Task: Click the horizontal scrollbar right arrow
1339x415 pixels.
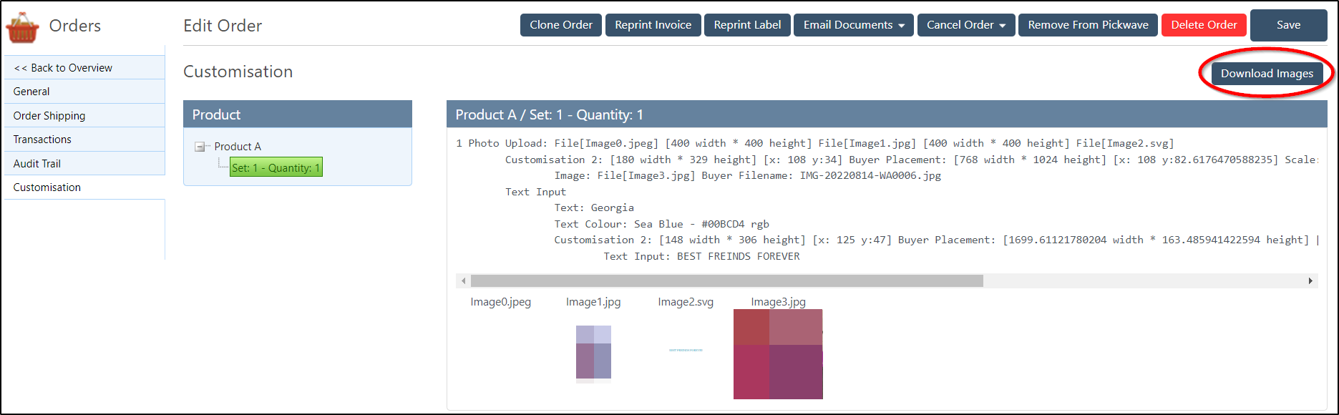Action: 1310,281
